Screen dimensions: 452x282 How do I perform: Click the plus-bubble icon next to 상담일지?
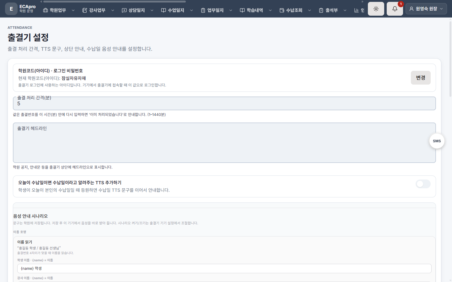(124, 10)
